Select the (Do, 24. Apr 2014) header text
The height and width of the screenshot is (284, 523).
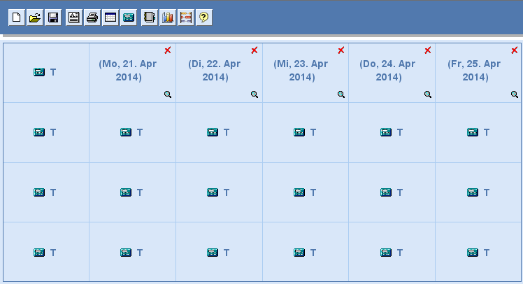click(x=387, y=71)
